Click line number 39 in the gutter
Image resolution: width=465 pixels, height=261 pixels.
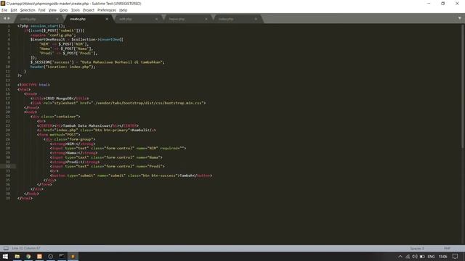point(8,198)
